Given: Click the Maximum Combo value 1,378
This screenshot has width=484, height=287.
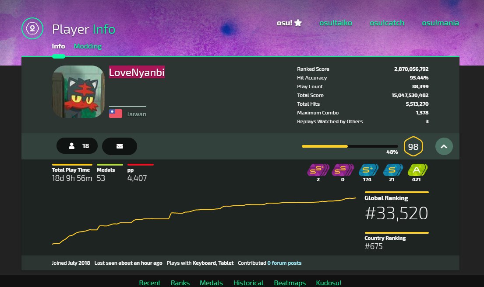Looking at the screenshot, I should 422,113.
